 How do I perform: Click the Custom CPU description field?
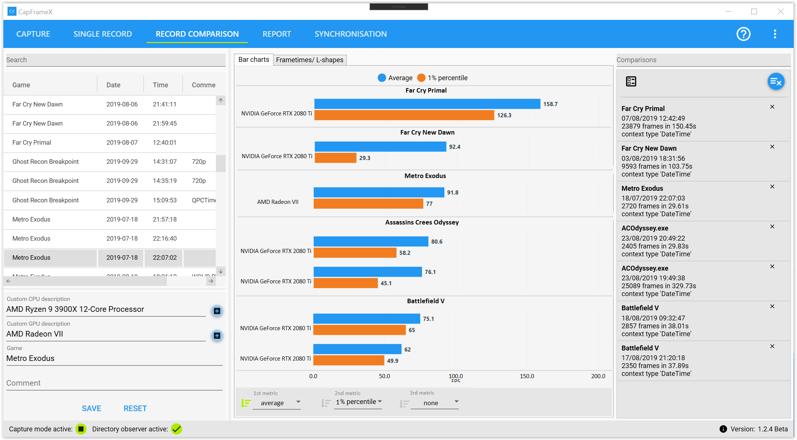pyautogui.click(x=106, y=309)
